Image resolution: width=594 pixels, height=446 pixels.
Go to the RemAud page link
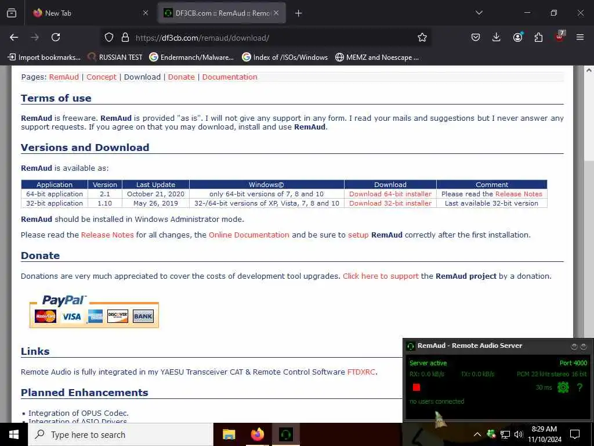click(64, 77)
